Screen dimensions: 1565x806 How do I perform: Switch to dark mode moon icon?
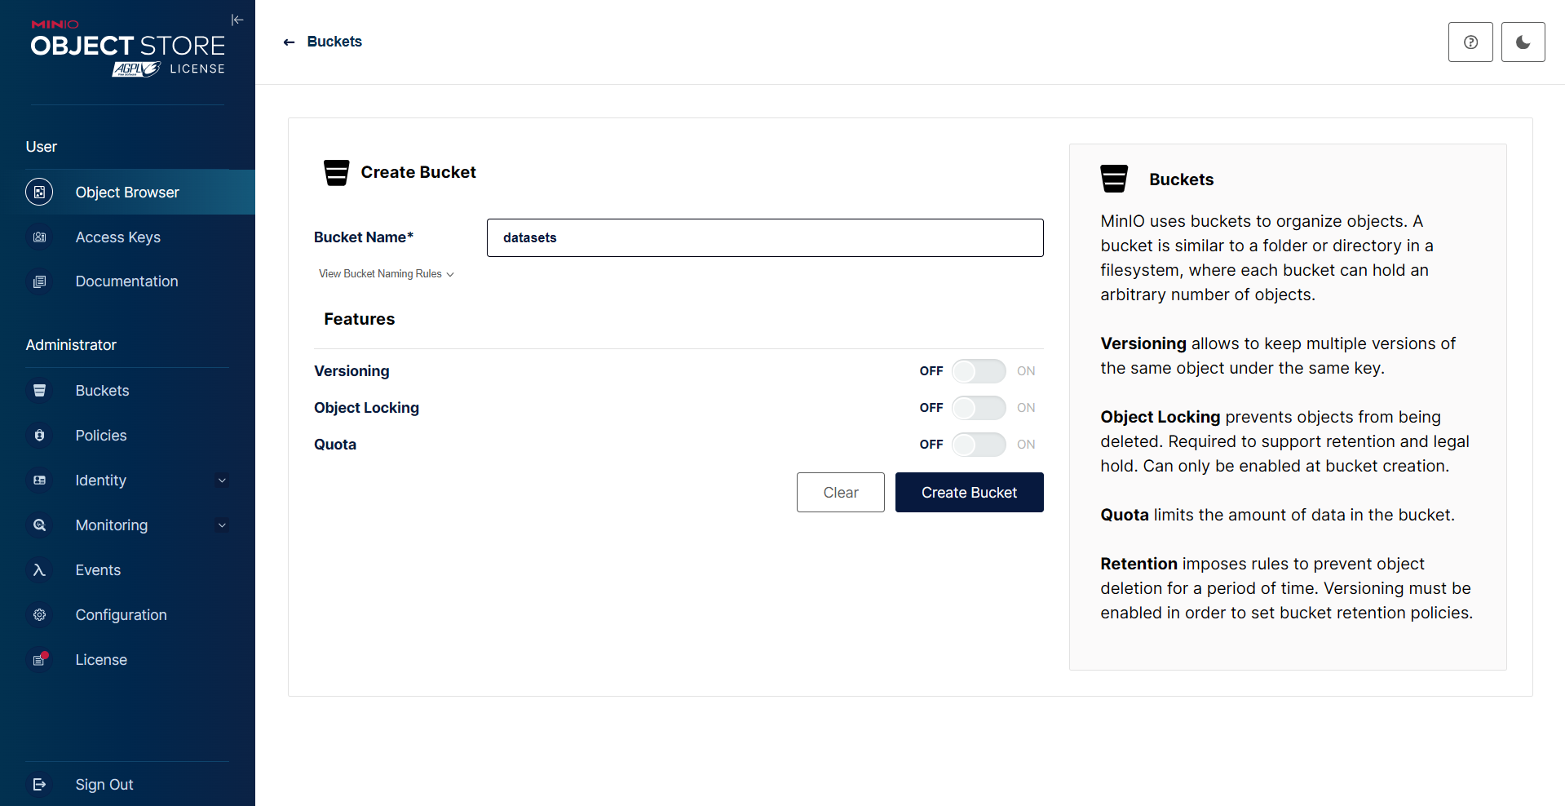[1522, 42]
